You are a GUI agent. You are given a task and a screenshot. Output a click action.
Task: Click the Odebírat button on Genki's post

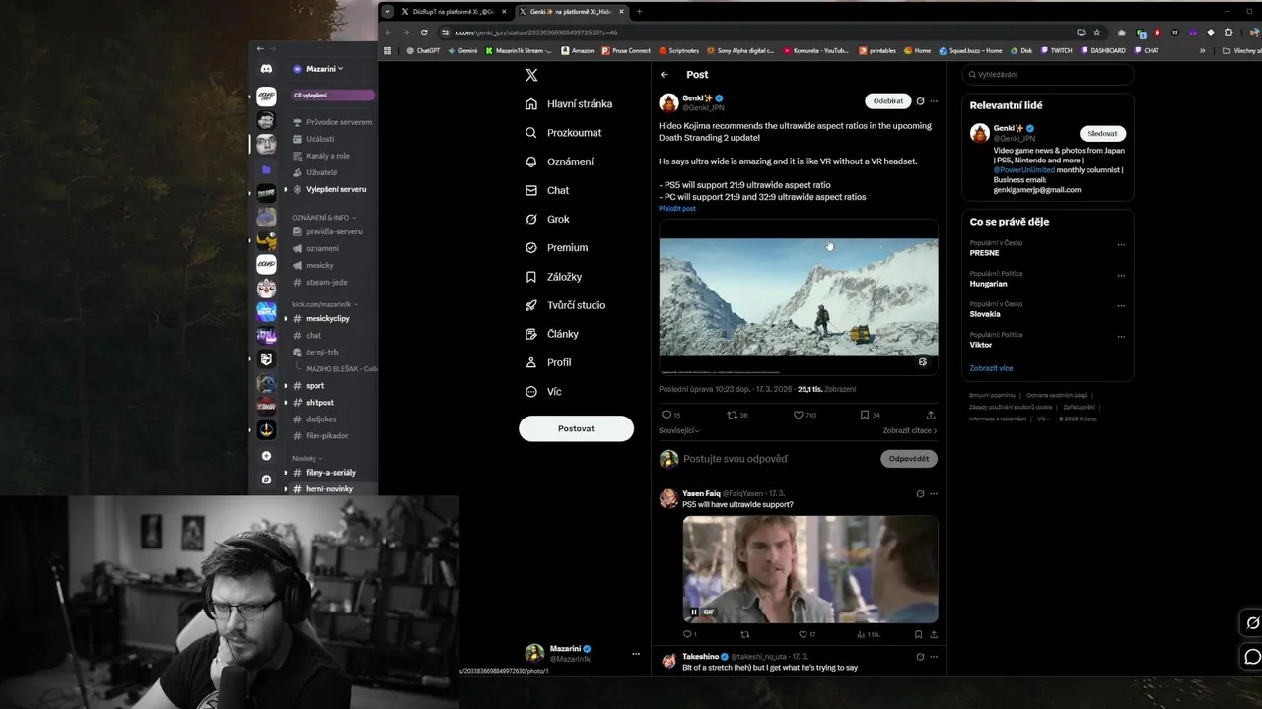coord(887,101)
